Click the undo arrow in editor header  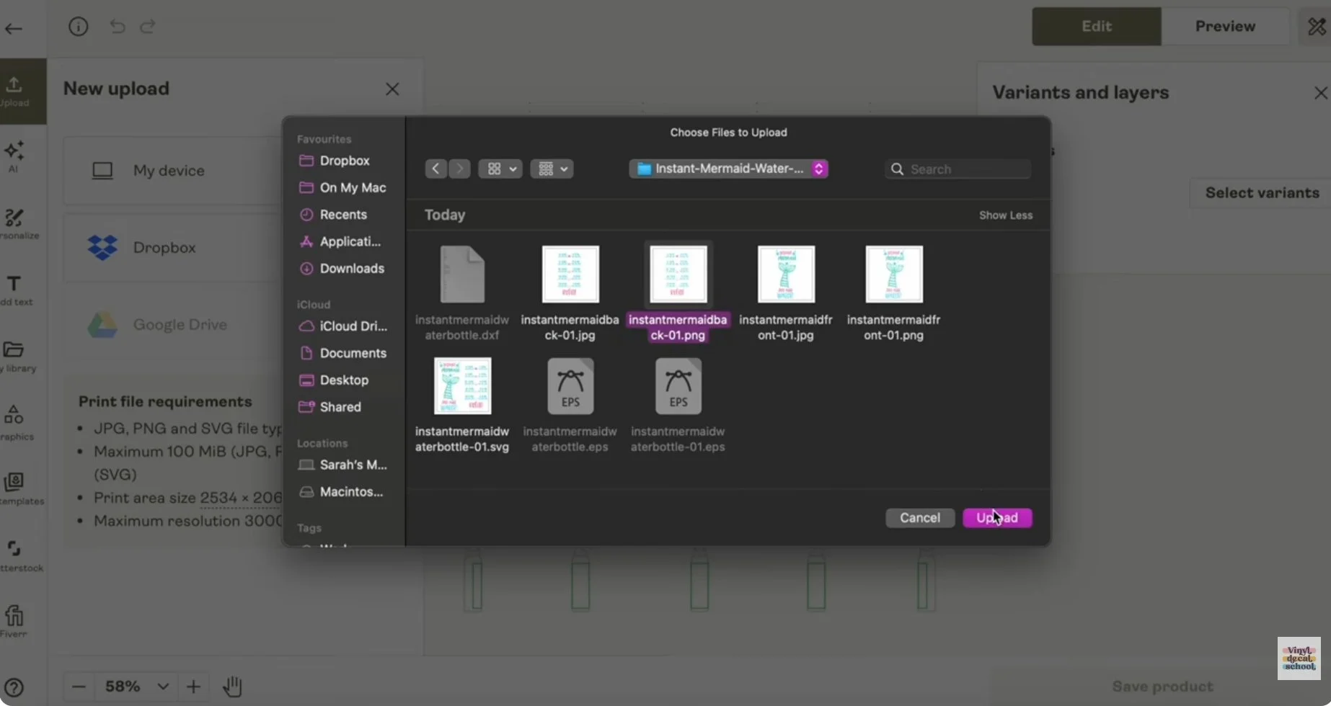118,27
